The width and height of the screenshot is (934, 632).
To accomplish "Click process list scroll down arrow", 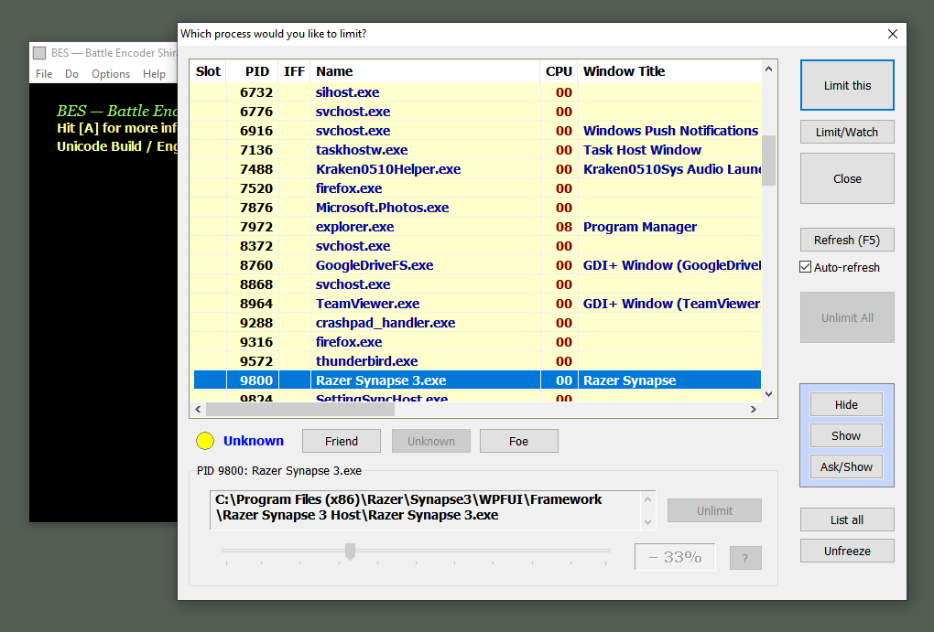I will [x=768, y=394].
